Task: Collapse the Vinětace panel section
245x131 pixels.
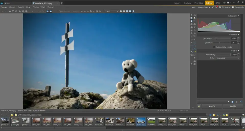Action: point(239,35)
